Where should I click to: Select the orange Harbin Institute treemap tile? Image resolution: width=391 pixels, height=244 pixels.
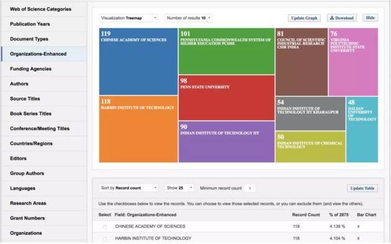[x=139, y=129]
